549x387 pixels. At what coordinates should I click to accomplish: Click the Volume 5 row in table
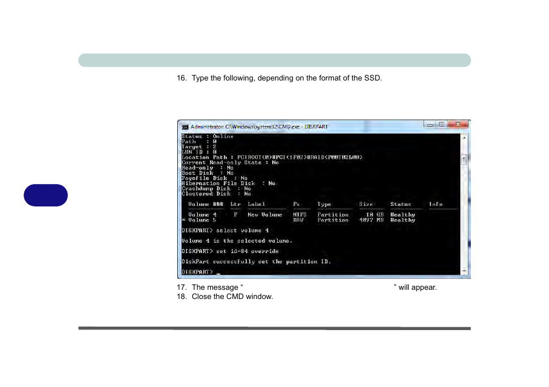(x=298, y=220)
